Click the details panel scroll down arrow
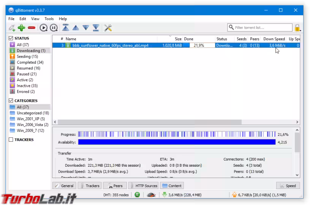The image size is (310, 205). [x=297, y=175]
